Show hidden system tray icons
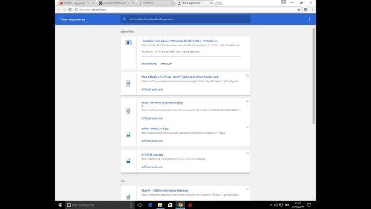Screen dimensions: 371x209 271,205
